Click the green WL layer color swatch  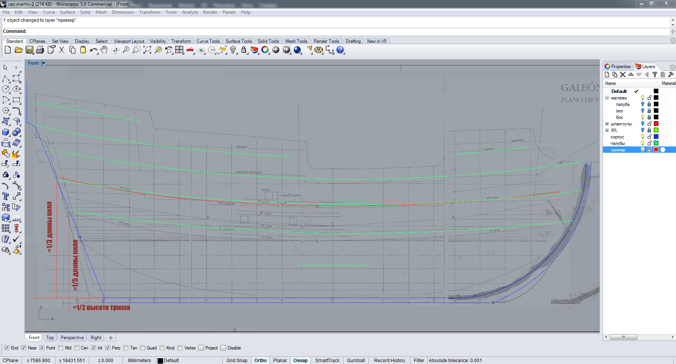coord(656,130)
